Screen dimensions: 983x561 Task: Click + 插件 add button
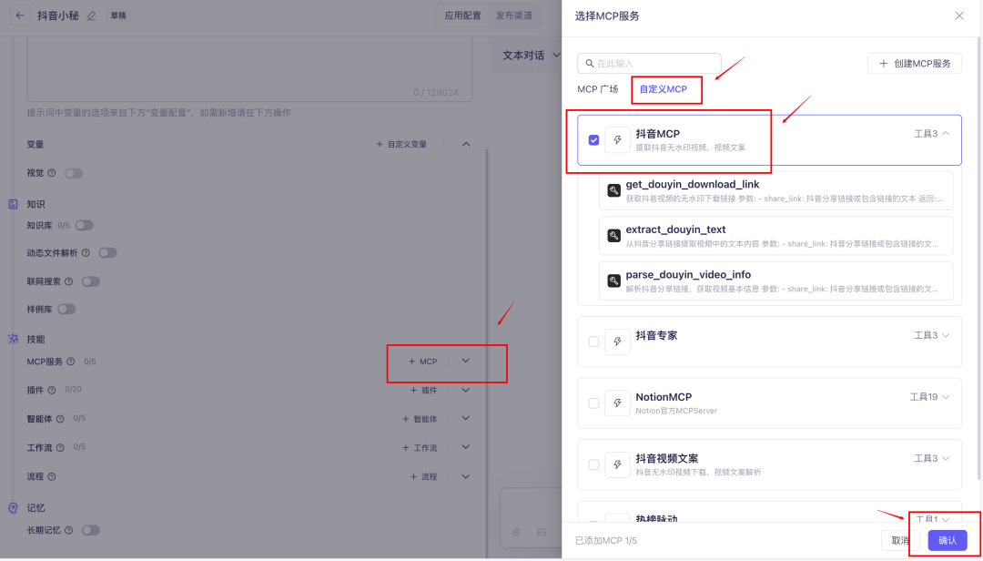coord(424,391)
